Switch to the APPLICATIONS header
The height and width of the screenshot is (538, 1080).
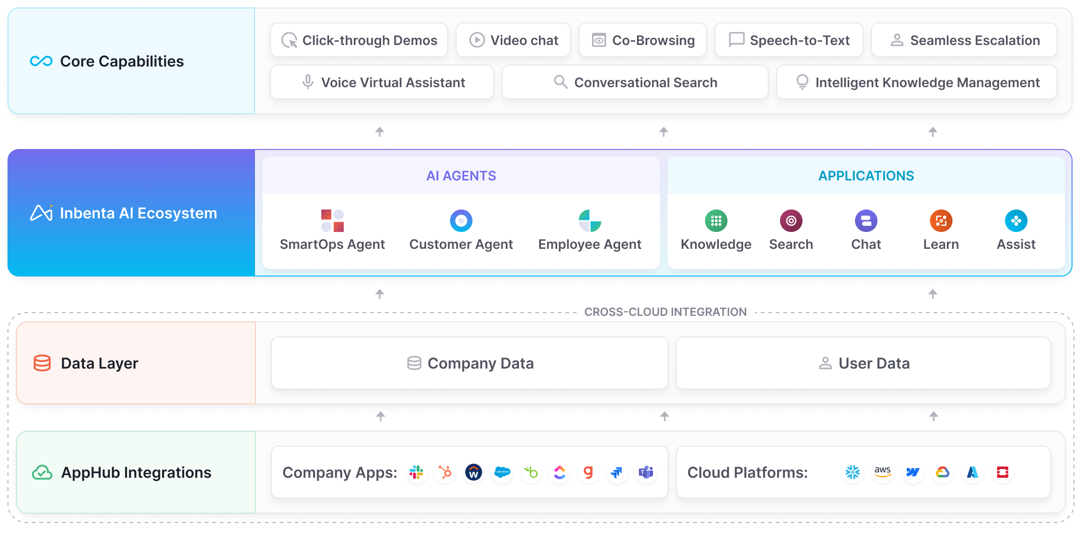coord(866,176)
